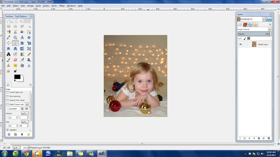Select the Color Picker eyedropper tool
Screen dimensions: 280x157
(x=9, y=38)
